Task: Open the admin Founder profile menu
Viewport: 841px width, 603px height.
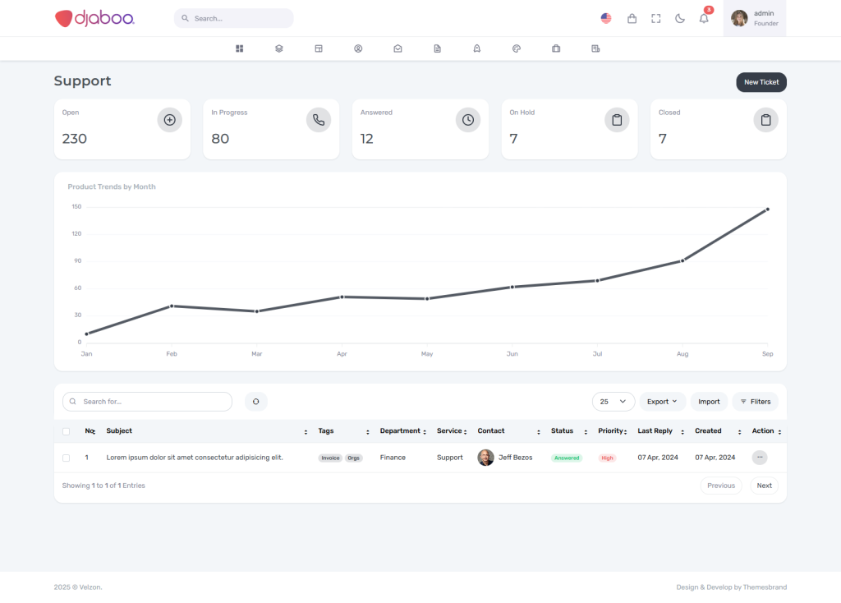Action: tap(754, 18)
